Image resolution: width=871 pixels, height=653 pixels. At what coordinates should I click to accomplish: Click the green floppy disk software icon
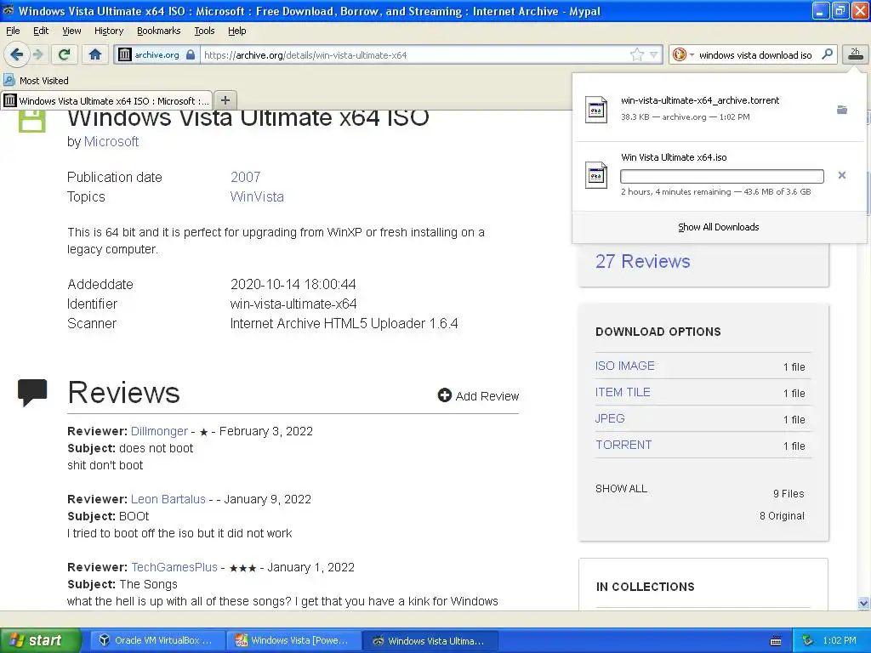(31, 121)
